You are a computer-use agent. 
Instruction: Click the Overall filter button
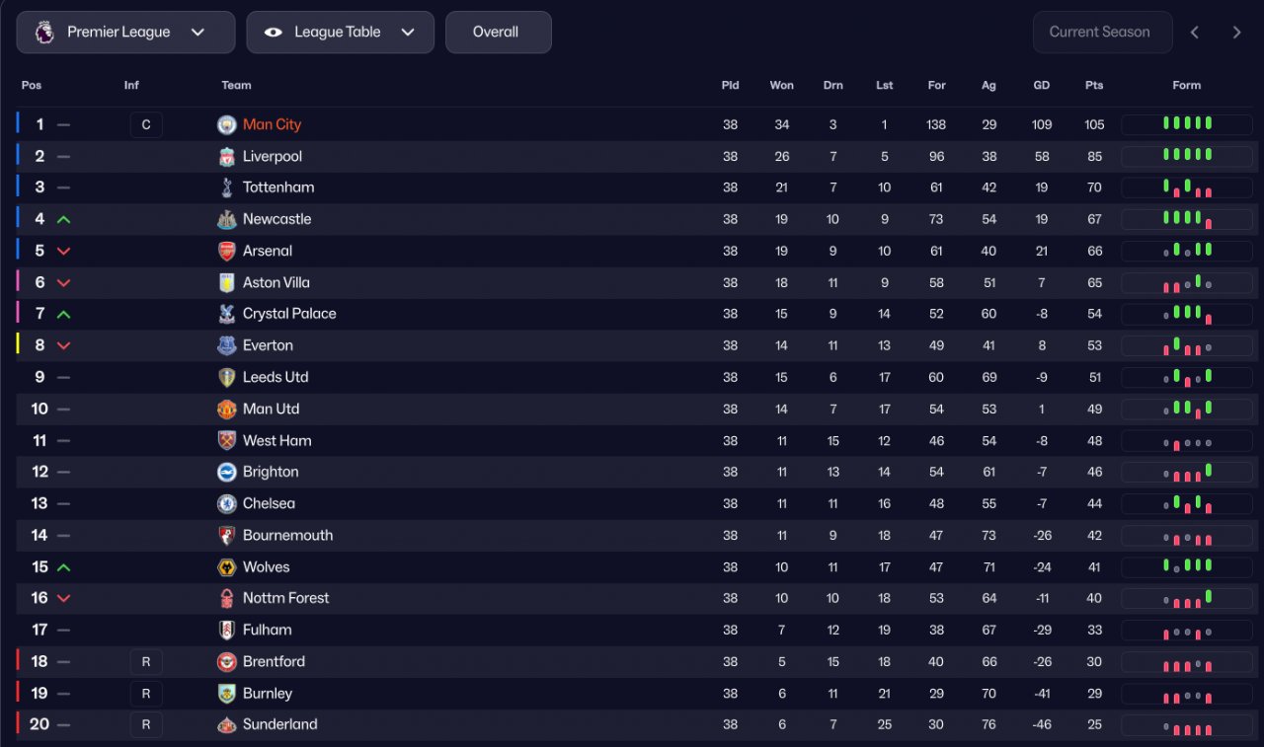coord(498,33)
